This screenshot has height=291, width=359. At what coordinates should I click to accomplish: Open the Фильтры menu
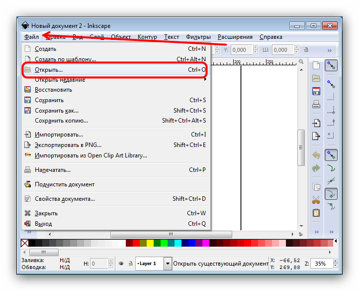coord(198,37)
